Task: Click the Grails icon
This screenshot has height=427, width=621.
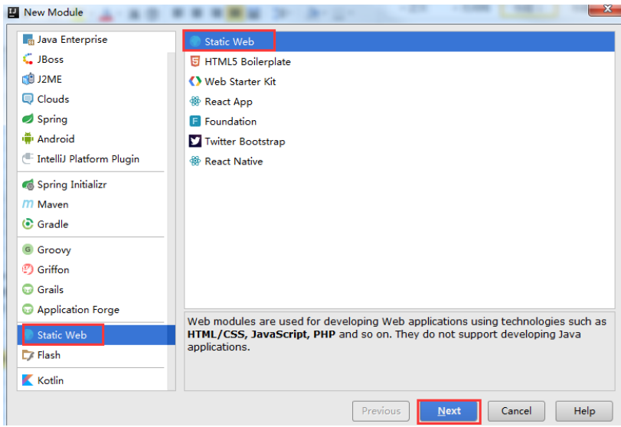Action: point(28,289)
